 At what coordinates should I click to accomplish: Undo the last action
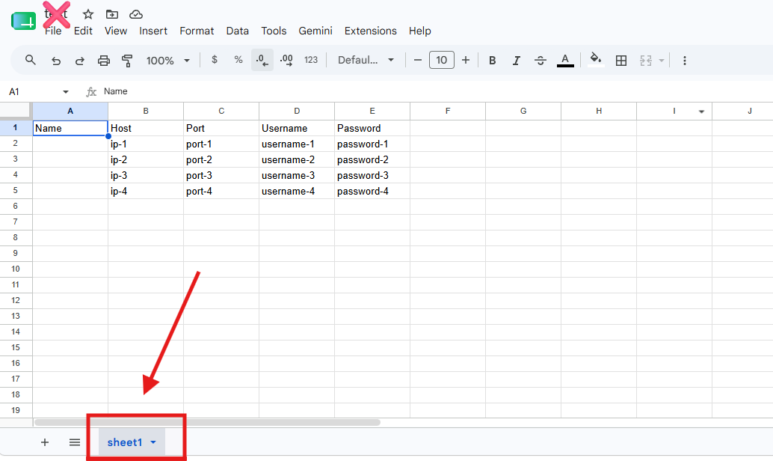coord(56,61)
